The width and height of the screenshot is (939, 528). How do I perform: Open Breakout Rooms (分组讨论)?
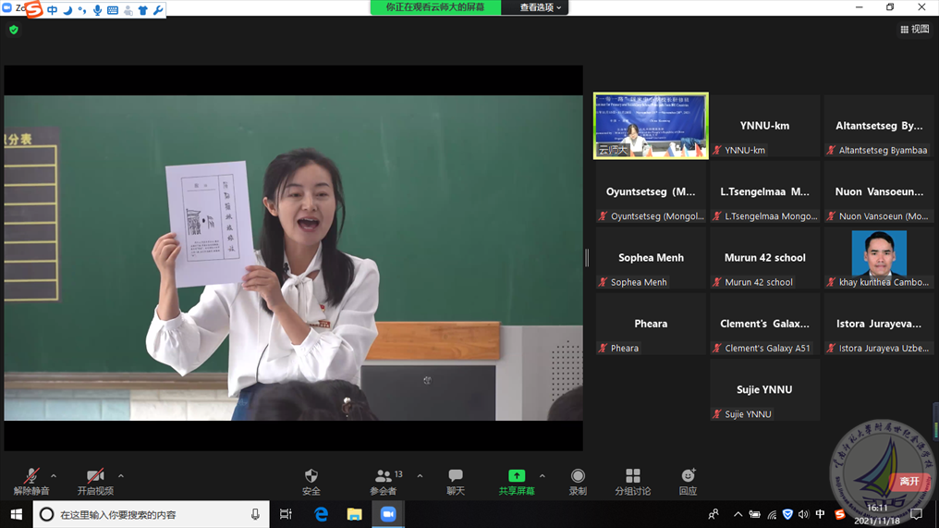click(632, 481)
